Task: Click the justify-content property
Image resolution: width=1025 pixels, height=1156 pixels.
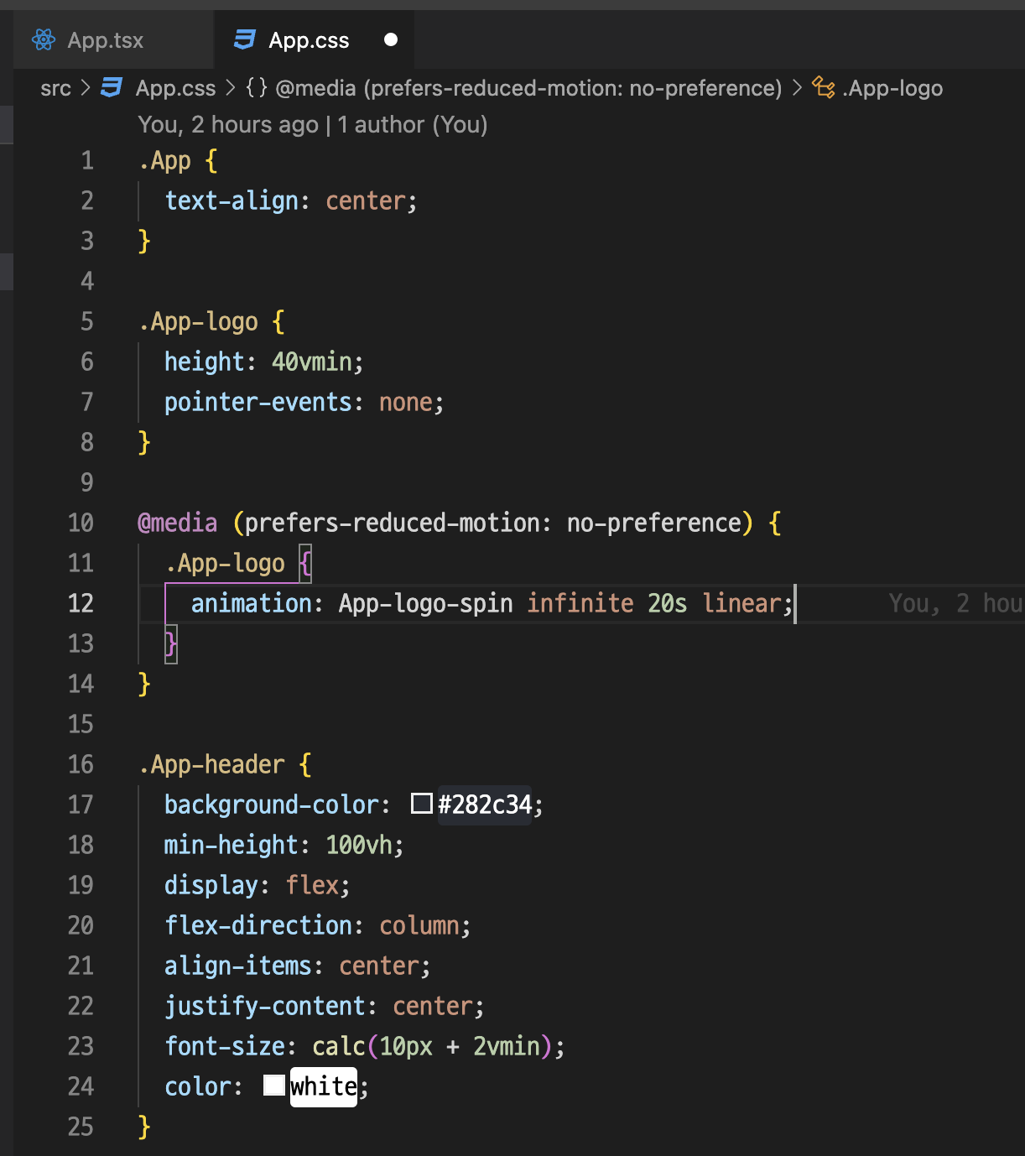Action: click(265, 1006)
